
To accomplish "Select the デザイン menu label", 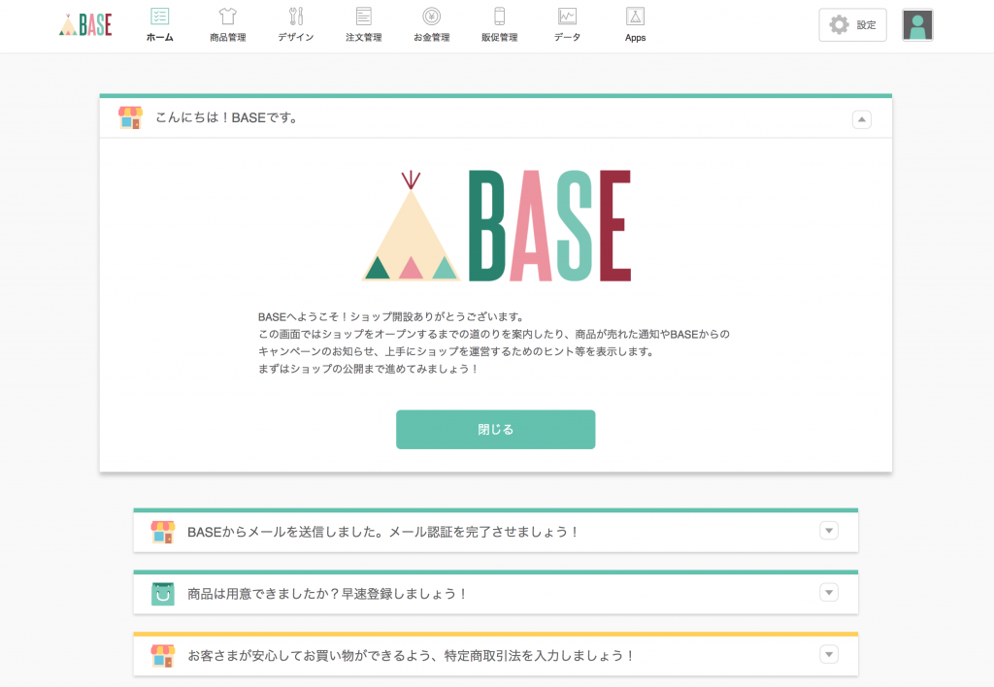I will point(295,38).
